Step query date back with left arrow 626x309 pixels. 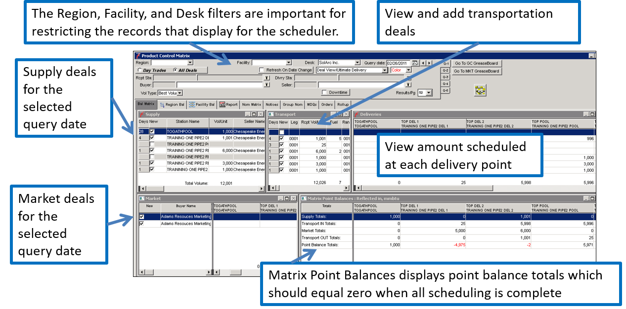point(423,63)
